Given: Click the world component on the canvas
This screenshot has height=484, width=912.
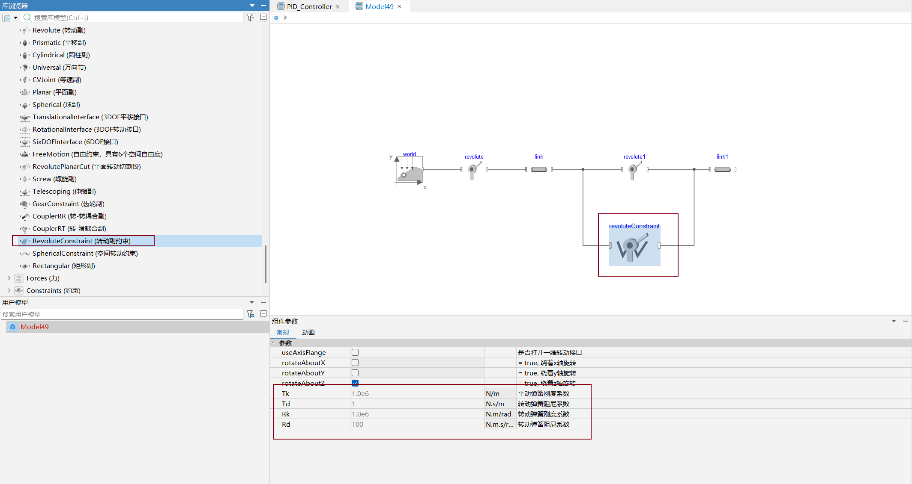Looking at the screenshot, I should [x=409, y=170].
